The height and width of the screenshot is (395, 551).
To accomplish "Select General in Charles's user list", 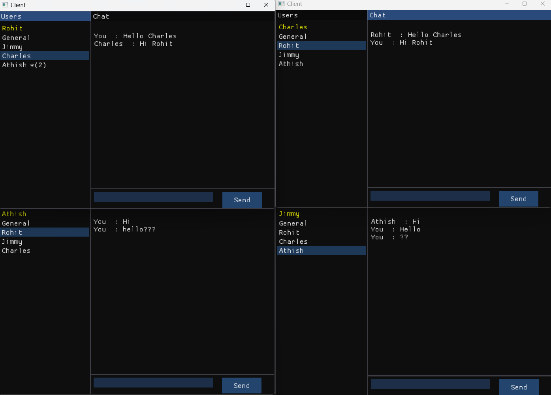I will tap(321, 36).
